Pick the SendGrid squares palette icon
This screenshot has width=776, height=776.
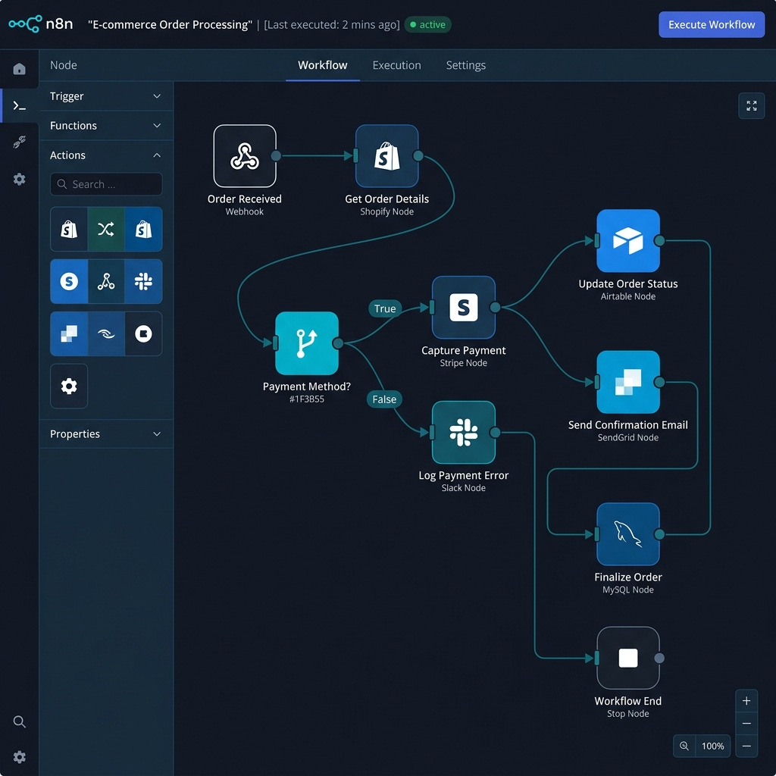coord(69,333)
